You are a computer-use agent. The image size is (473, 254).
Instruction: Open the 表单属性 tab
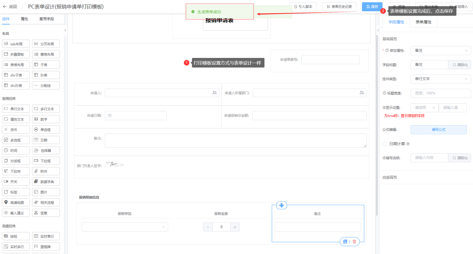424,22
